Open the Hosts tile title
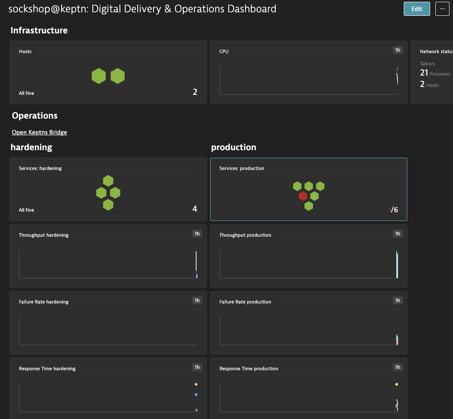Screen dimensions: 453x419 (25, 51)
